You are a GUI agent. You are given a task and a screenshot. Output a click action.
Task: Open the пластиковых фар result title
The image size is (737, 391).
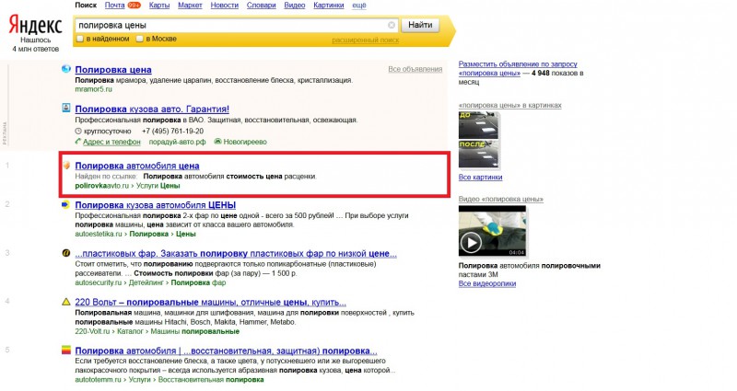click(236, 254)
